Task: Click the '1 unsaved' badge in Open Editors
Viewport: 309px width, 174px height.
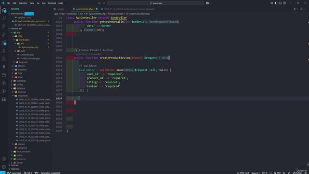Action: tap(29, 14)
